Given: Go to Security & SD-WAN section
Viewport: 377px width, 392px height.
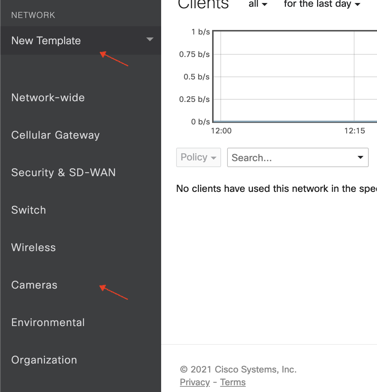Looking at the screenshot, I should coord(63,172).
